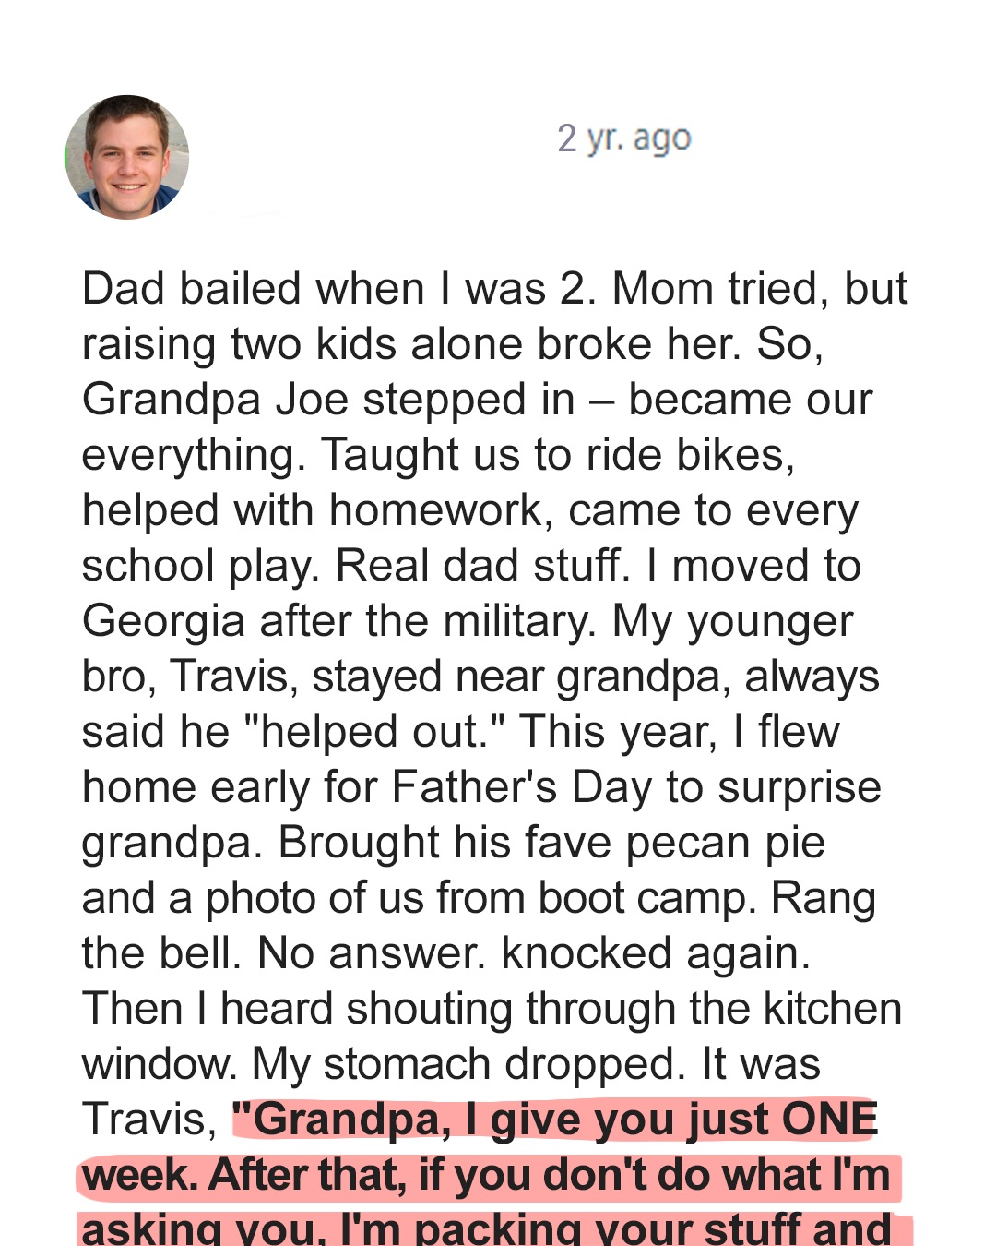This screenshot has width=996, height=1246.
Task: Click the word "Georgia" in the story
Action: point(163,621)
